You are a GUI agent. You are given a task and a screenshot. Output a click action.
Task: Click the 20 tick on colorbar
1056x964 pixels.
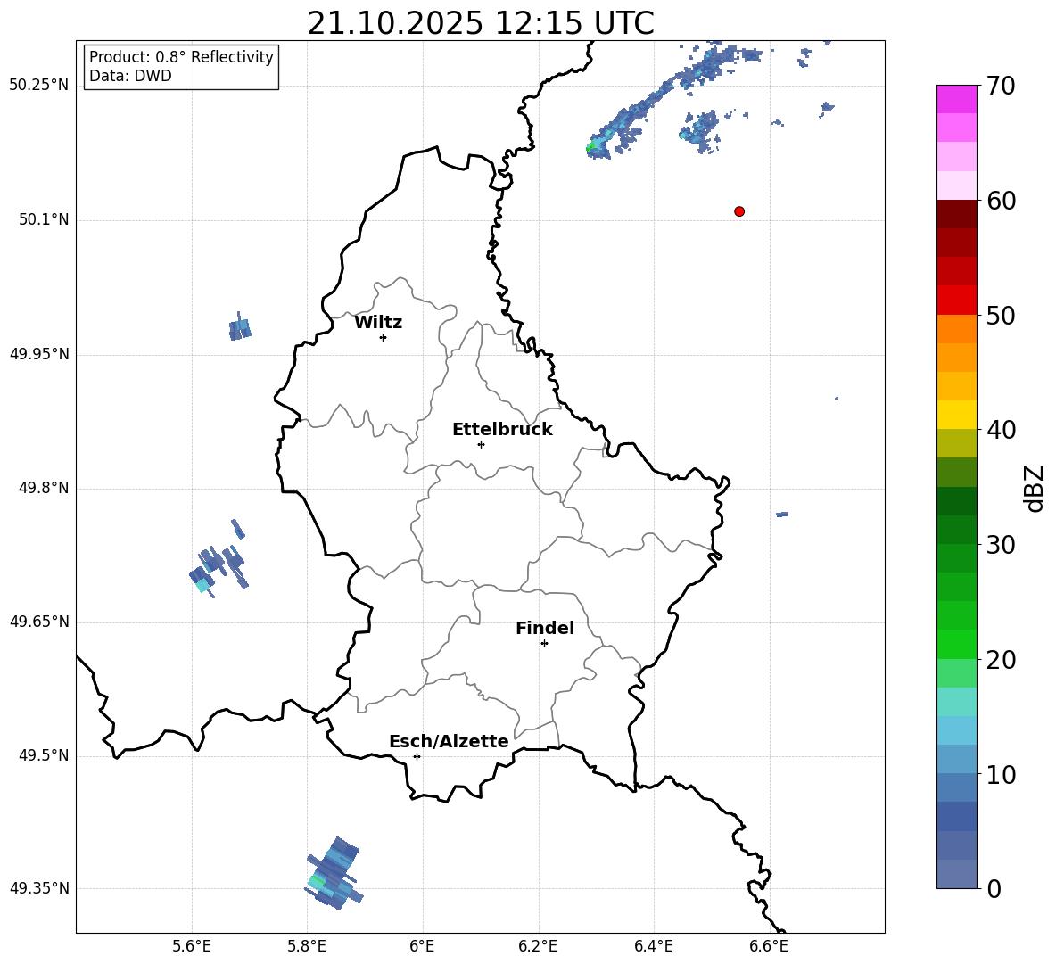(1001, 660)
